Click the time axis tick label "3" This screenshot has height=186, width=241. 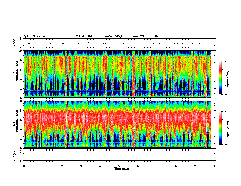pyautogui.click(x=81, y=166)
